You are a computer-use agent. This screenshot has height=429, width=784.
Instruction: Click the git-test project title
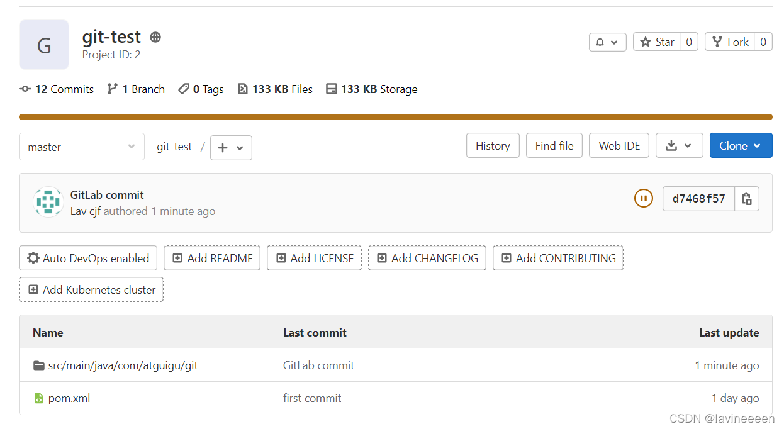(112, 37)
